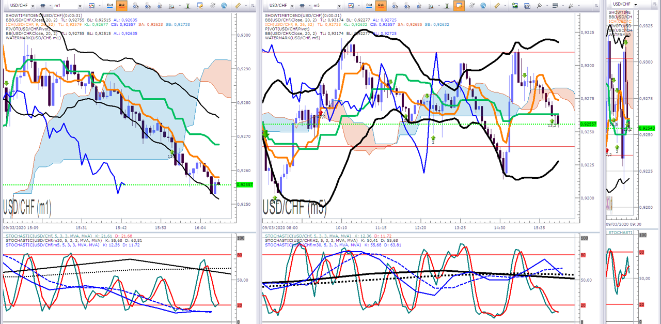The height and width of the screenshot is (324, 661).
Task: Select cursor zoom tool in m1 toolbar
Action: pyautogui.click(x=160, y=6)
